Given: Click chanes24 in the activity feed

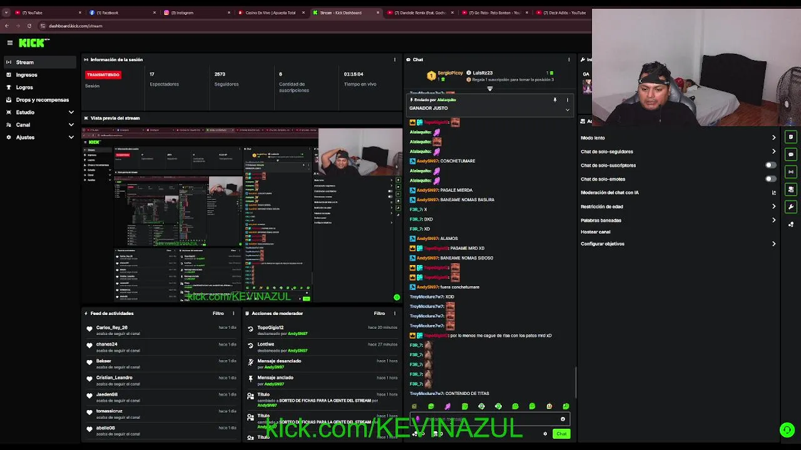Looking at the screenshot, I should (x=106, y=344).
